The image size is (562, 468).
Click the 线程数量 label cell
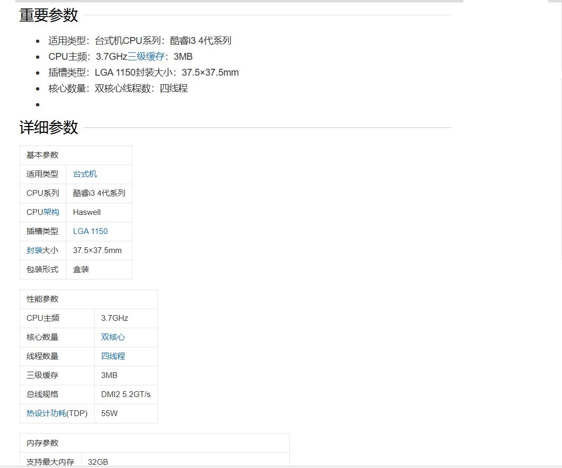(57, 356)
